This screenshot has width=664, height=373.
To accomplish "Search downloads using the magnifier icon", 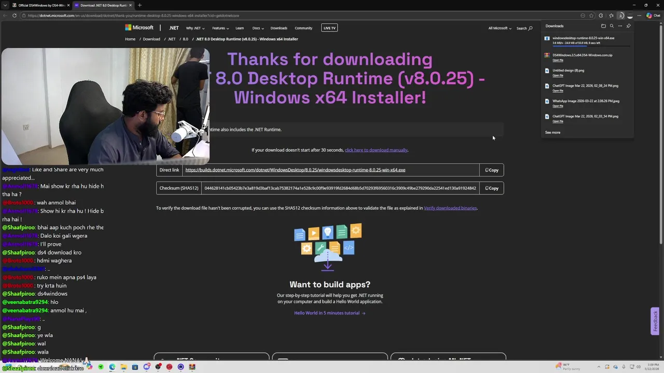I will pyautogui.click(x=612, y=26).
